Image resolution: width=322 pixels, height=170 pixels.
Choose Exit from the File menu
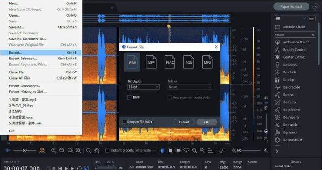pyautogui.click(x=41, y=131)
